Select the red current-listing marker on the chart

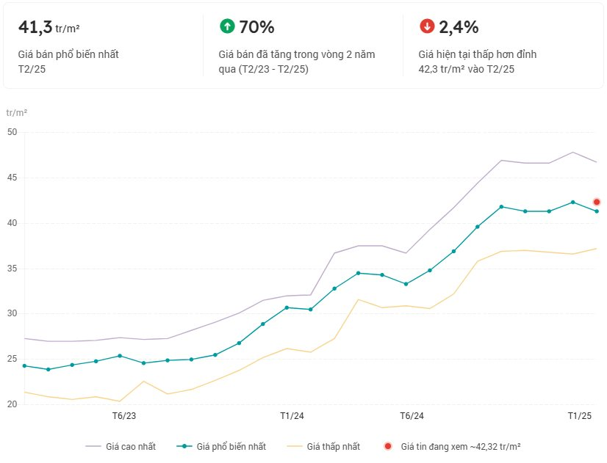click(597, 202)
